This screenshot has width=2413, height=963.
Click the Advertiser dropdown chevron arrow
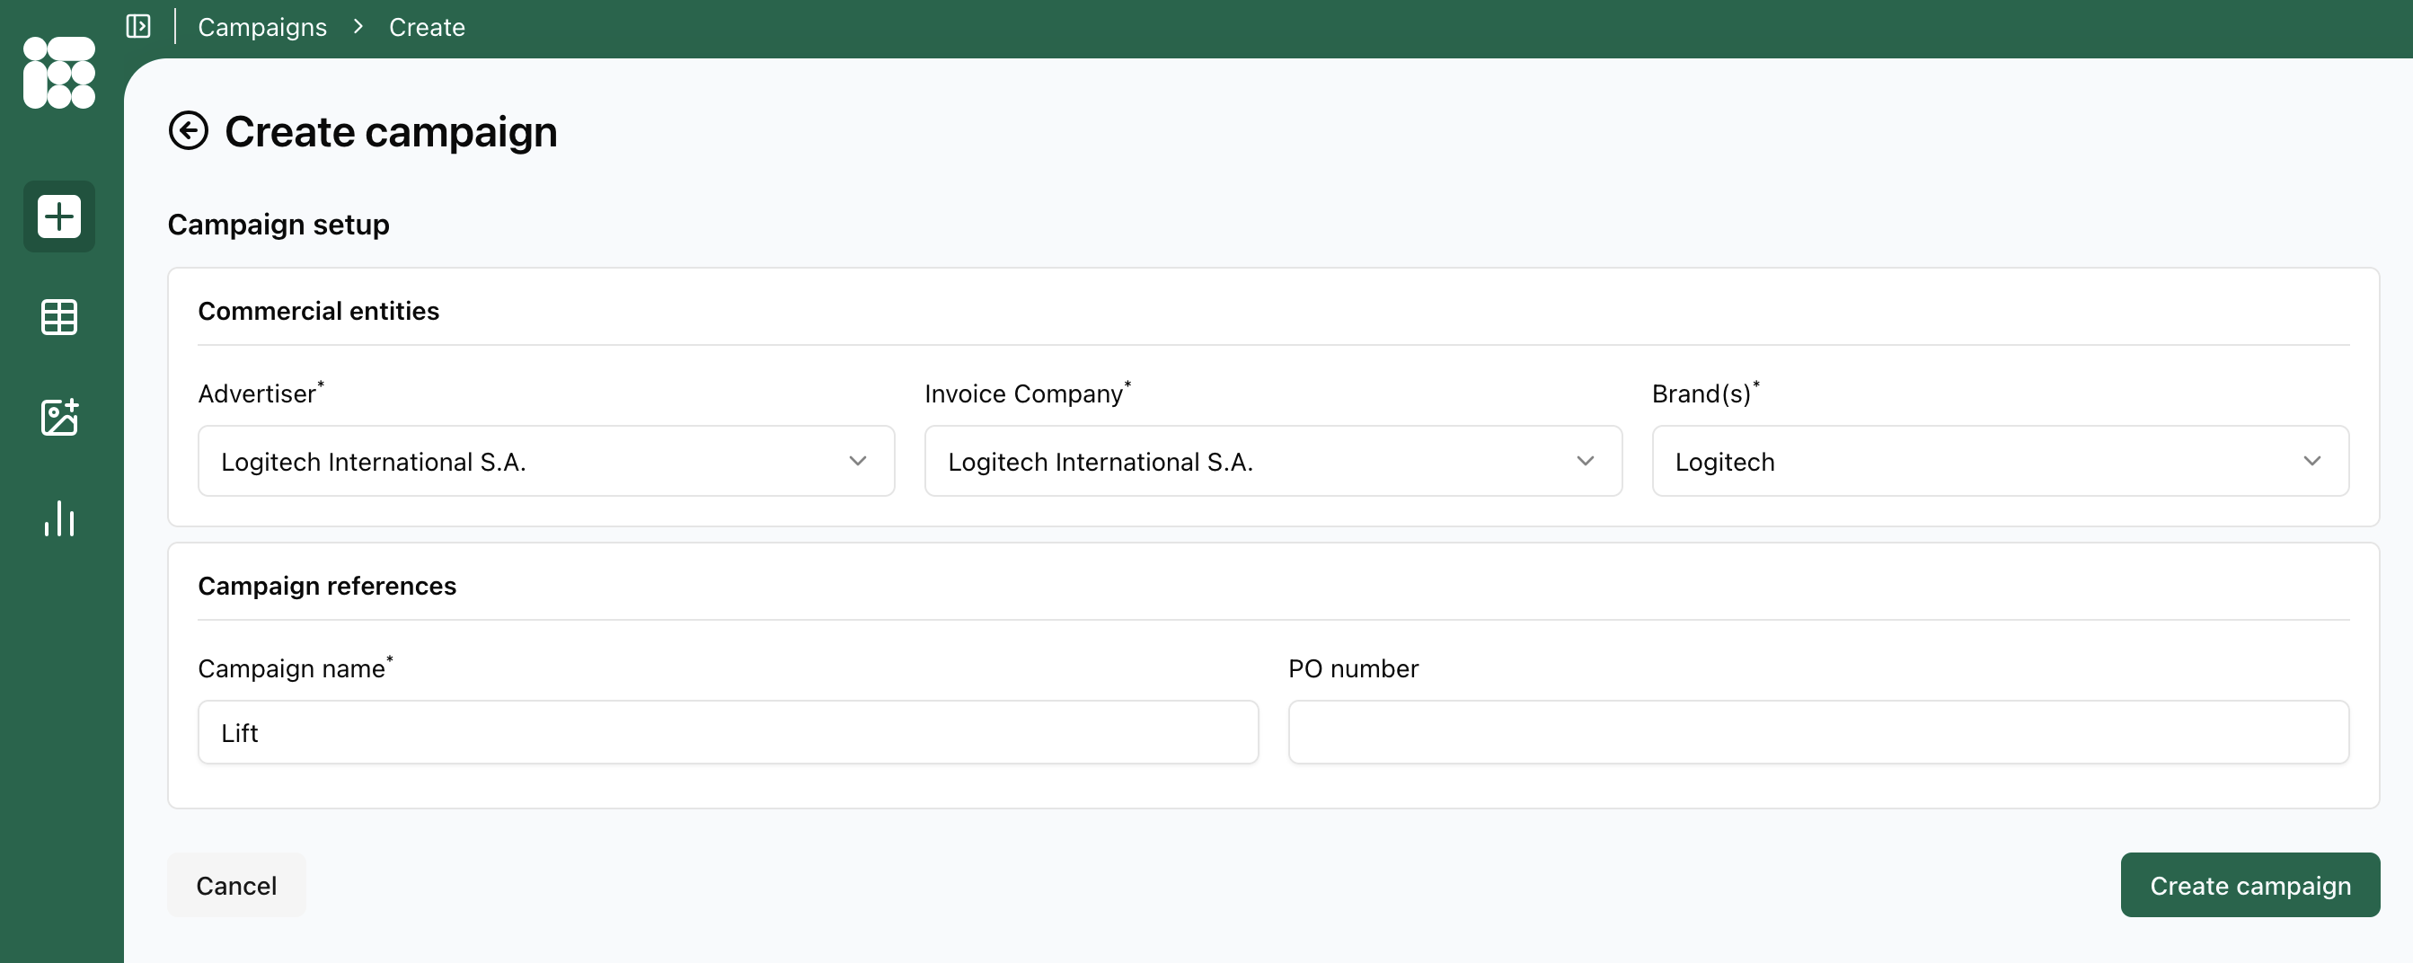point(857,461)
